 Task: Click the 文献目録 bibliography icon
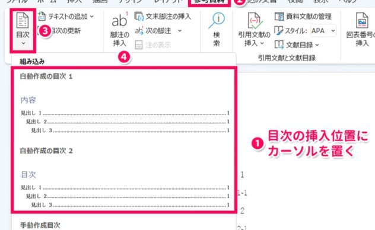279,44
